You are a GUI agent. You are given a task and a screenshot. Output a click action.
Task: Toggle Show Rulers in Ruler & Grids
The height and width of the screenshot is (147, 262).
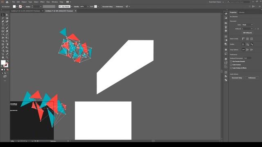point(243,39)
